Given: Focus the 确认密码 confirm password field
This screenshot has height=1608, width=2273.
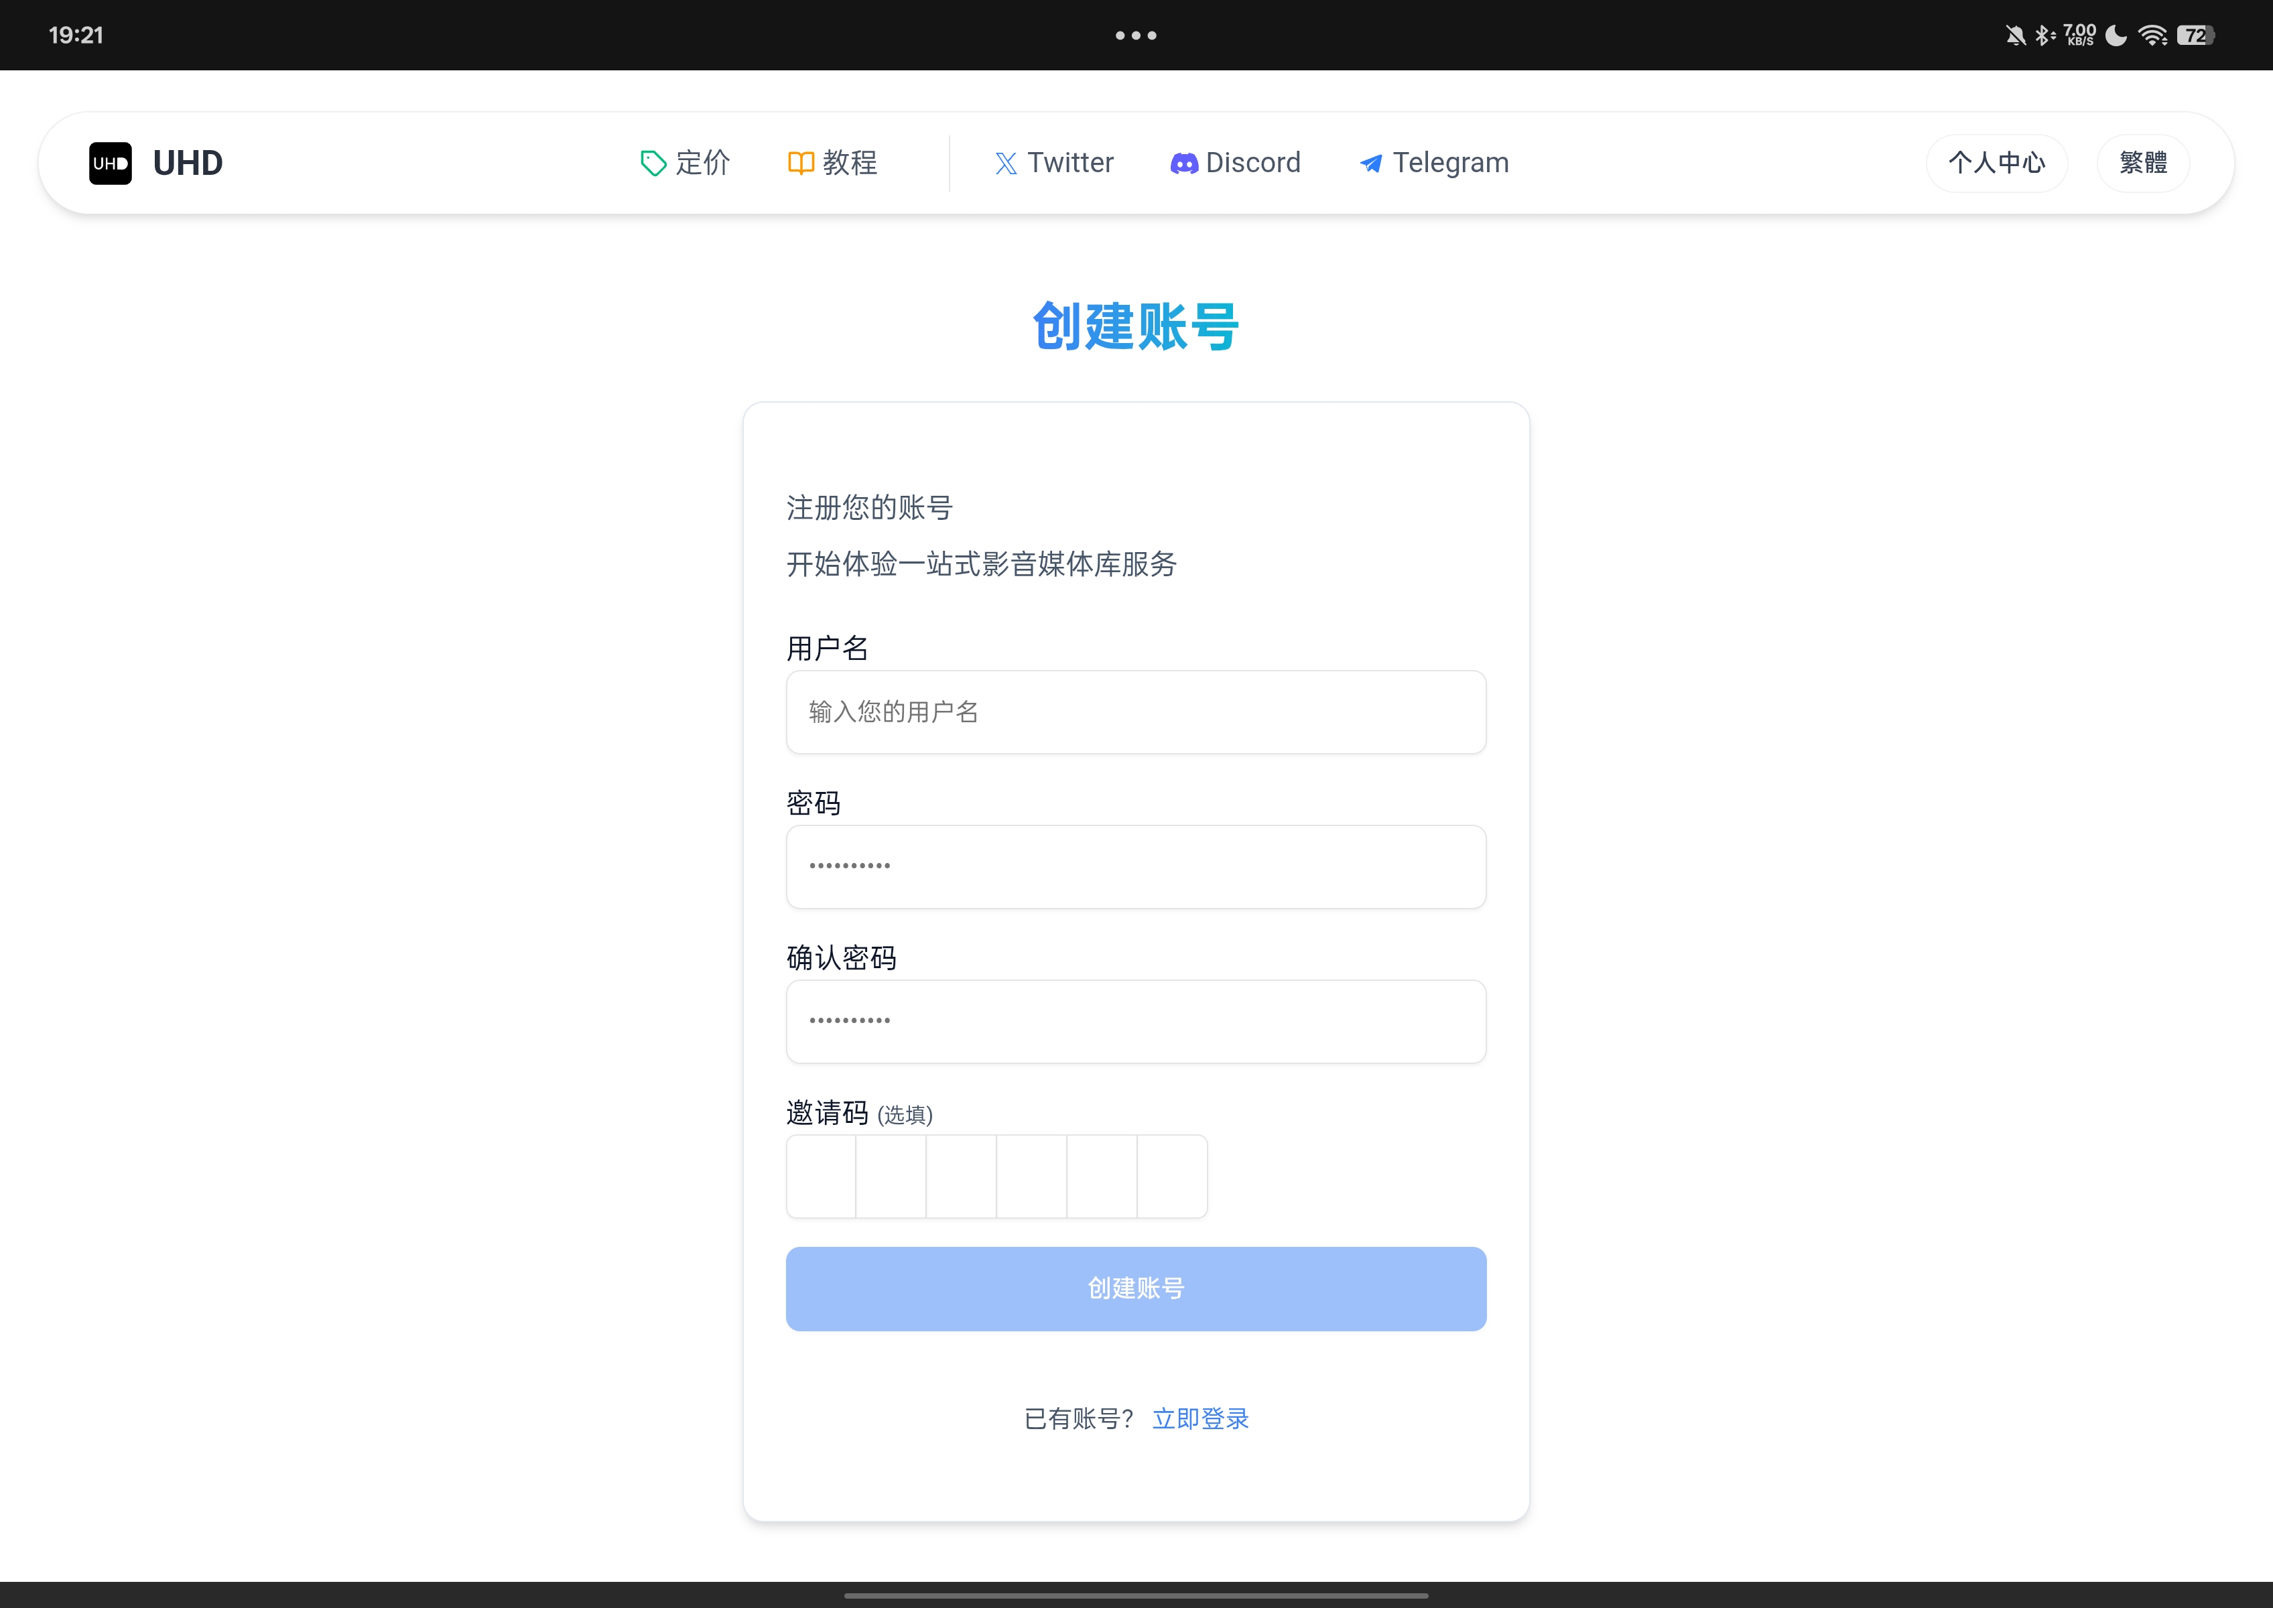Looking at the screenshot, I should (x=1136, y=1021).
